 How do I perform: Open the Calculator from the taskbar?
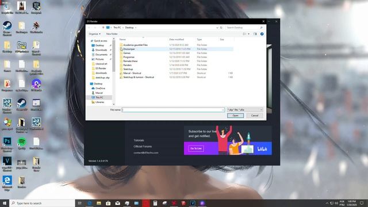tap(155, 203)
